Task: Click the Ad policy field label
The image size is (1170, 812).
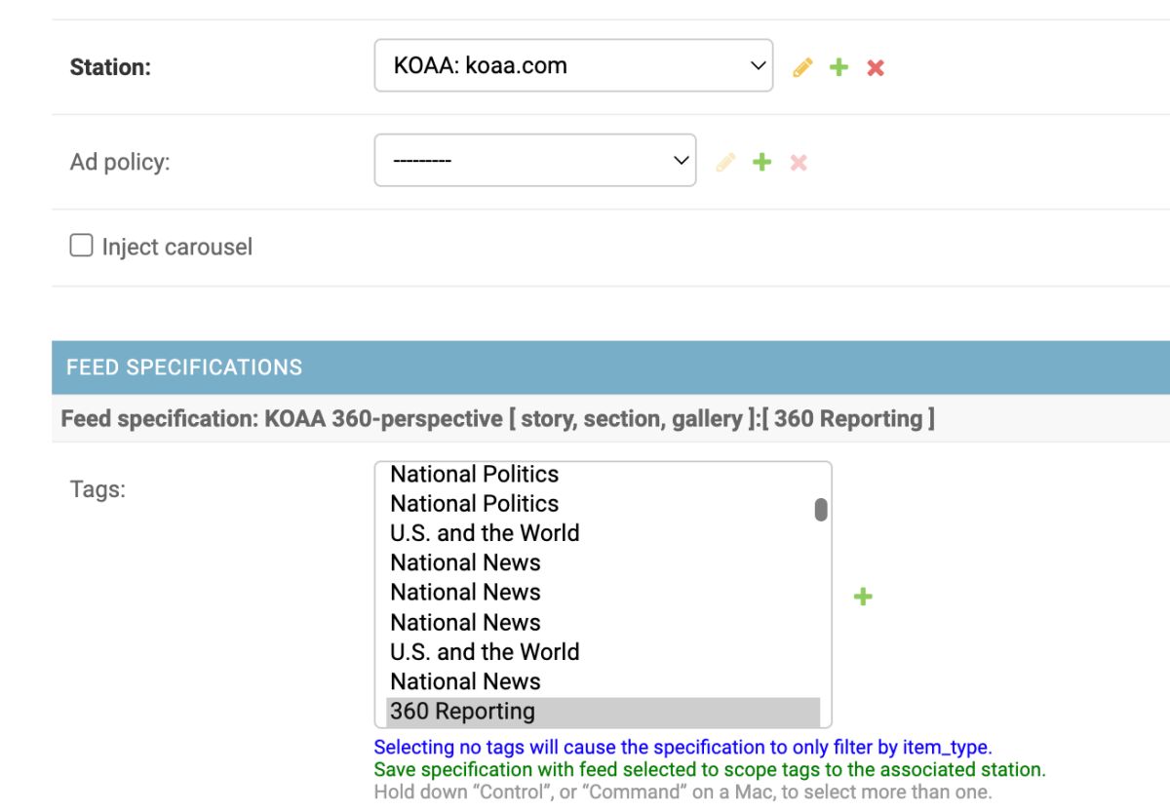Action: pyautogui.click(x=120, y=162)
